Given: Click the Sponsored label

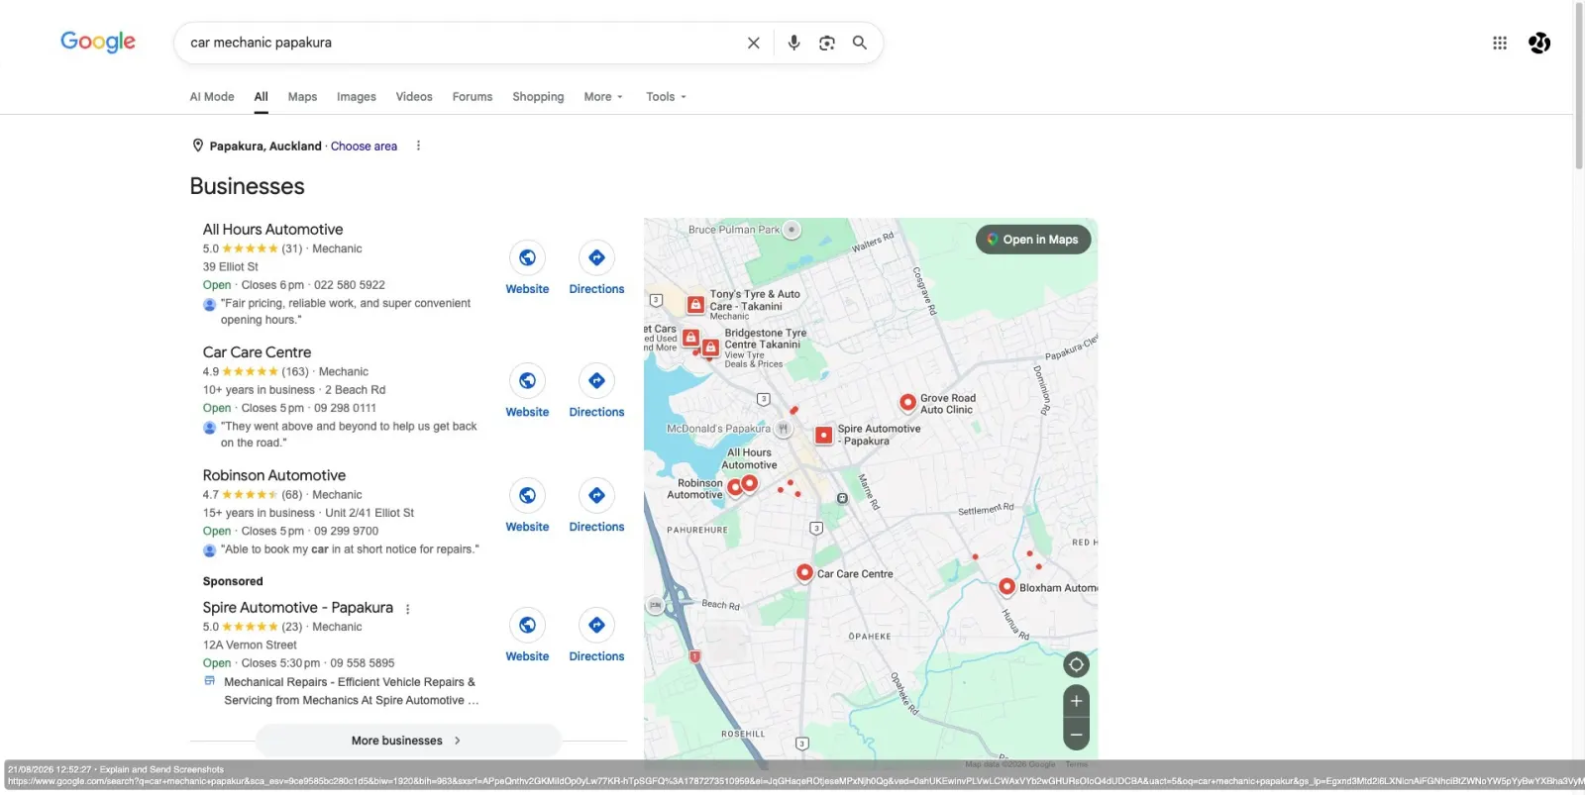Looking at the screenshot, I should tap(233, 581).
